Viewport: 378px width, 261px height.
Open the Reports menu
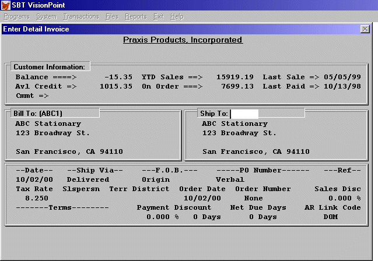pos(136,17)
